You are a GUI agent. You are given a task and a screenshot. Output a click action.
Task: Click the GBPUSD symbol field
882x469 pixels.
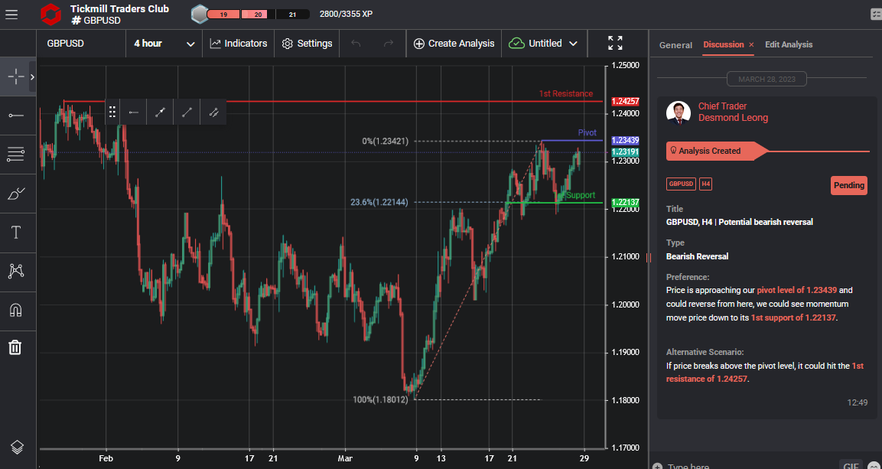82,44
